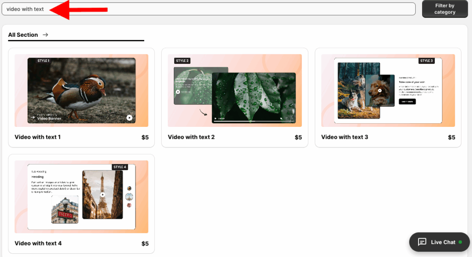Image resolution: width=472 pixels, height=257 pixels.
Task: Open the Video with text 2 leaf thumbnail
Action: [x=235, y=91]
